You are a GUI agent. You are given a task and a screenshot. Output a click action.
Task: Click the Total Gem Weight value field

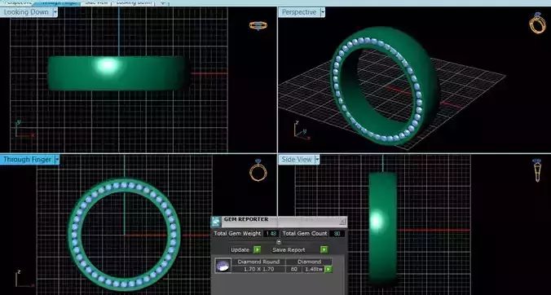pyautogui.click(x=271, y=234)
